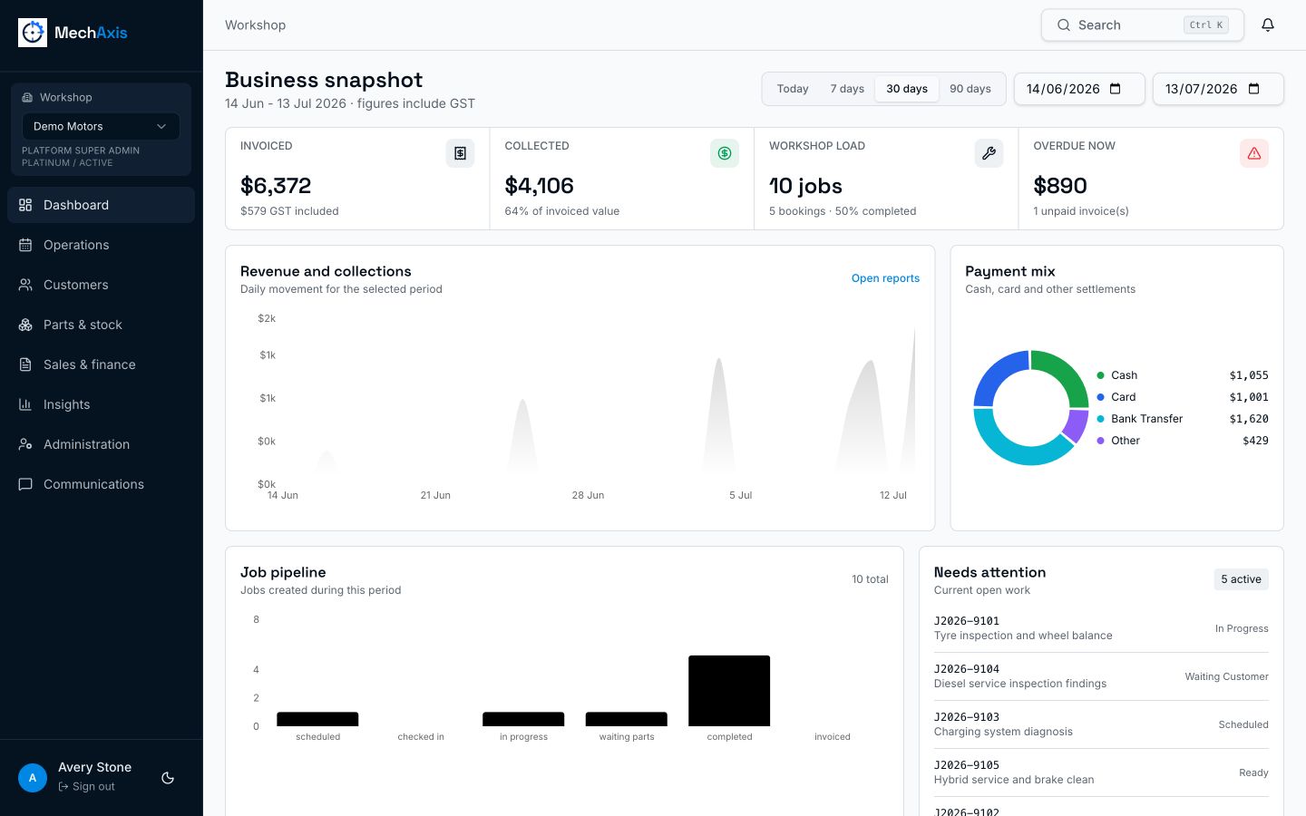Open the Insights menu item
Viewport: 1306px width, 816px height.
[x=101, y=404]
